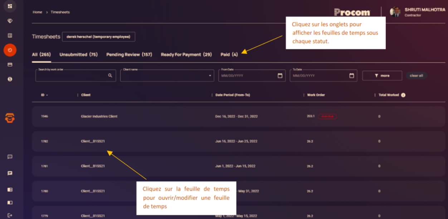Click the logout icon at sidebar bottom
448x219 pixels.
click(10, 215)
